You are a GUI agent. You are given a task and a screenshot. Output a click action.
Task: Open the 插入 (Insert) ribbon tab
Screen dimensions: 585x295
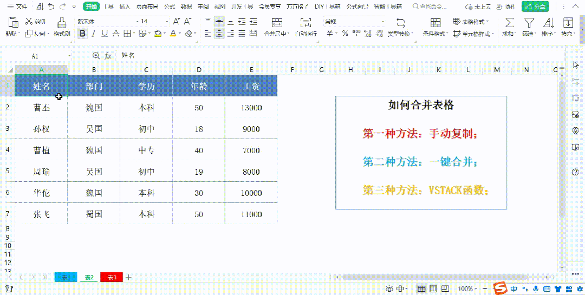click(125, 6)
